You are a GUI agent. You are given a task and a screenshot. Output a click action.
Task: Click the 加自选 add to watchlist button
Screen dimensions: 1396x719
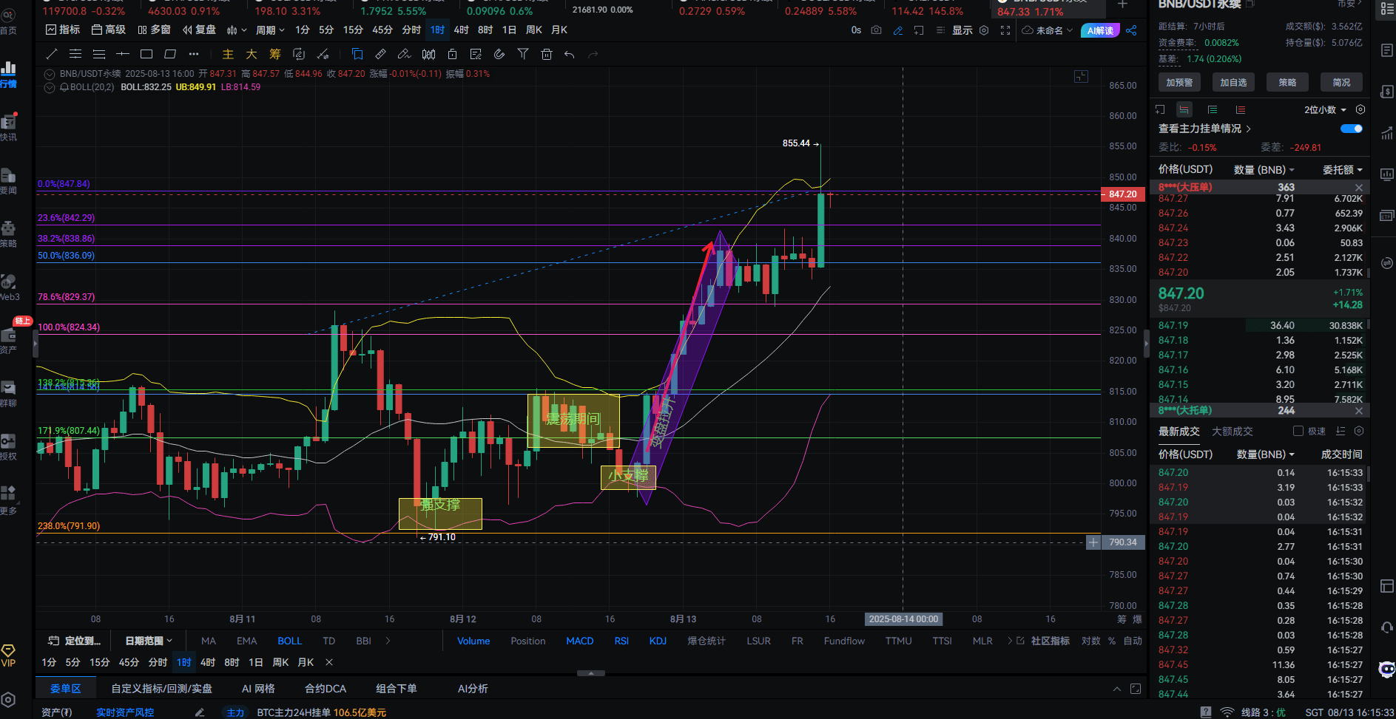tap(1233, 83)
